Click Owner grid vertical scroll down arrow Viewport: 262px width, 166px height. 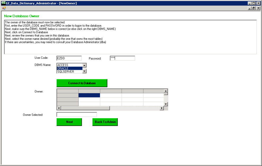166,104
